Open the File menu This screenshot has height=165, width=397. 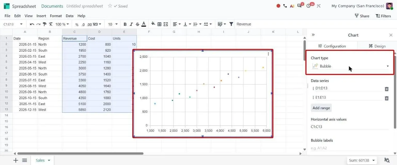[x=7, y=16]
